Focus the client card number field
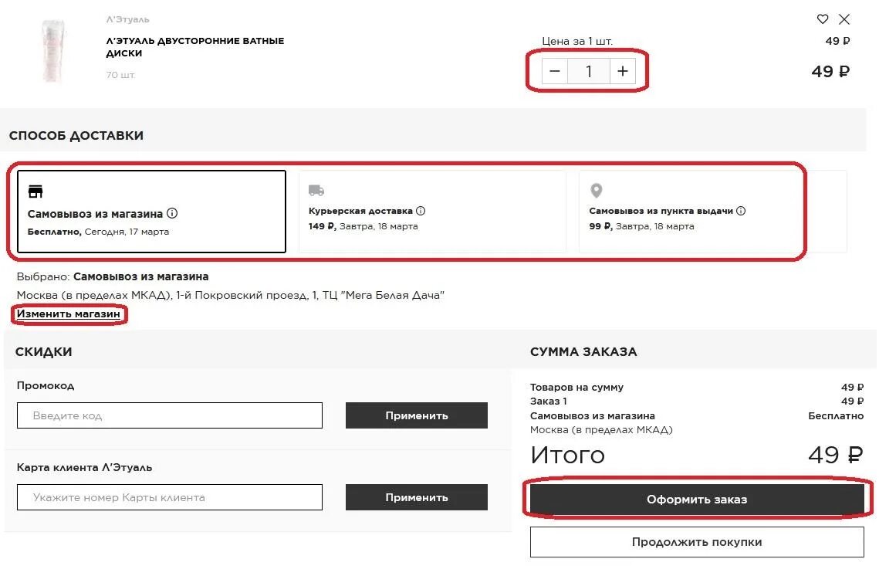Viewport: 879px width, 576px height. point(170,497)
